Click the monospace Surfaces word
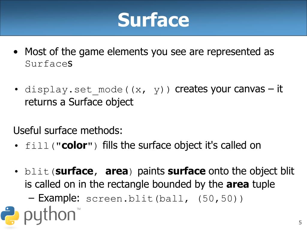 pyautogui.click(x=49, y=64)
